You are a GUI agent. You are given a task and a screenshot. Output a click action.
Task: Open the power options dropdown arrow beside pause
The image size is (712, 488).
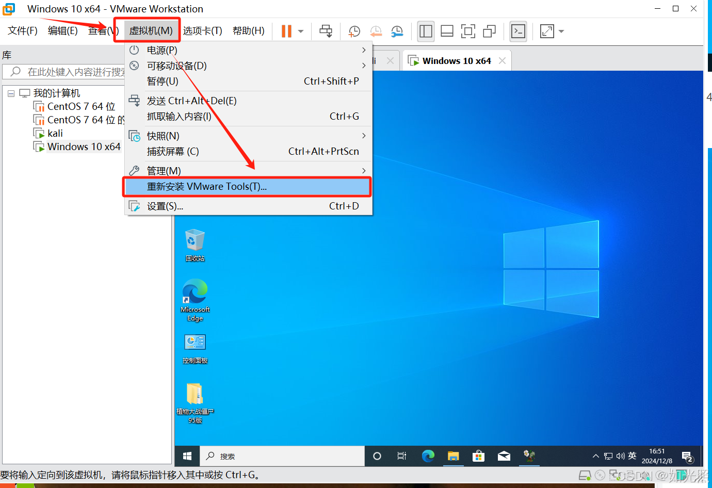(301, 31)
